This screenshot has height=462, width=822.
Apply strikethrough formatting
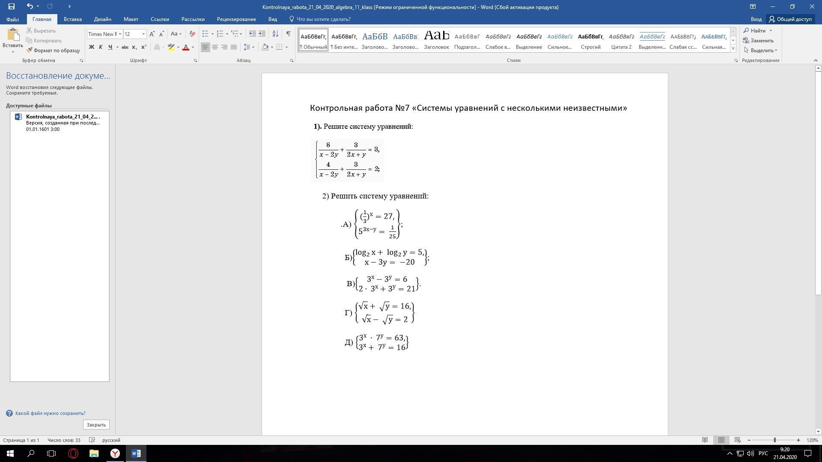(x=125, y=47)
